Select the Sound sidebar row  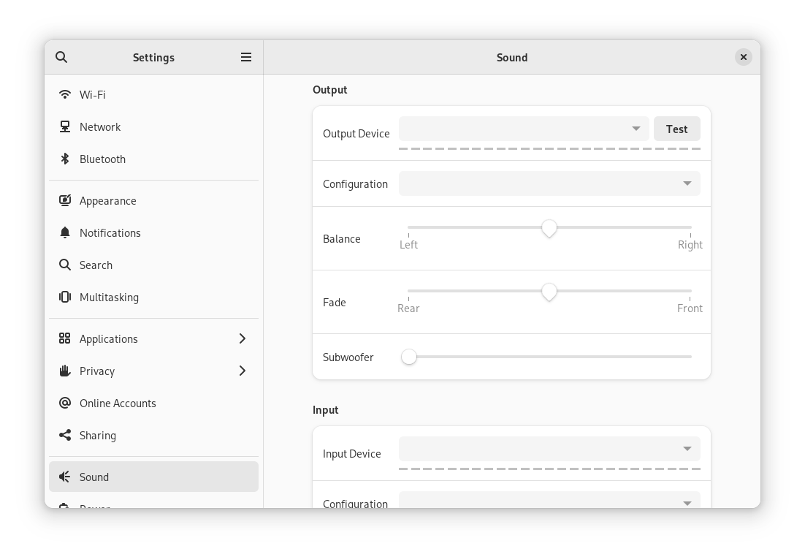pos(153,477)
